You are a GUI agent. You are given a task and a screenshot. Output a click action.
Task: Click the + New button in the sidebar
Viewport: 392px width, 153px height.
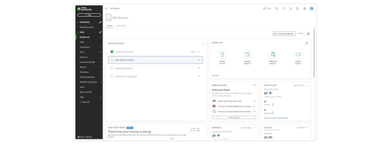[89, 15]
